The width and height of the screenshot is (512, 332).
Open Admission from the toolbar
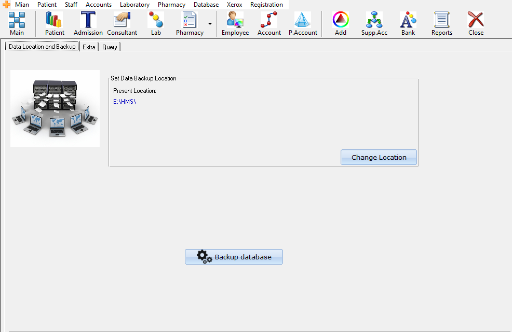coord(88,23)
